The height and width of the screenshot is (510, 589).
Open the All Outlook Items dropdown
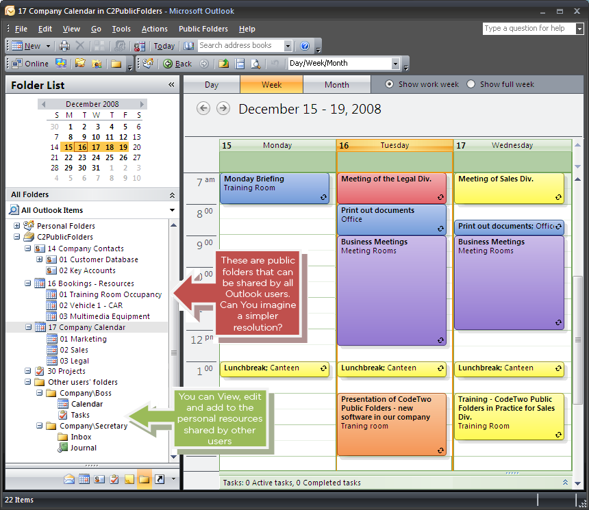172,210
